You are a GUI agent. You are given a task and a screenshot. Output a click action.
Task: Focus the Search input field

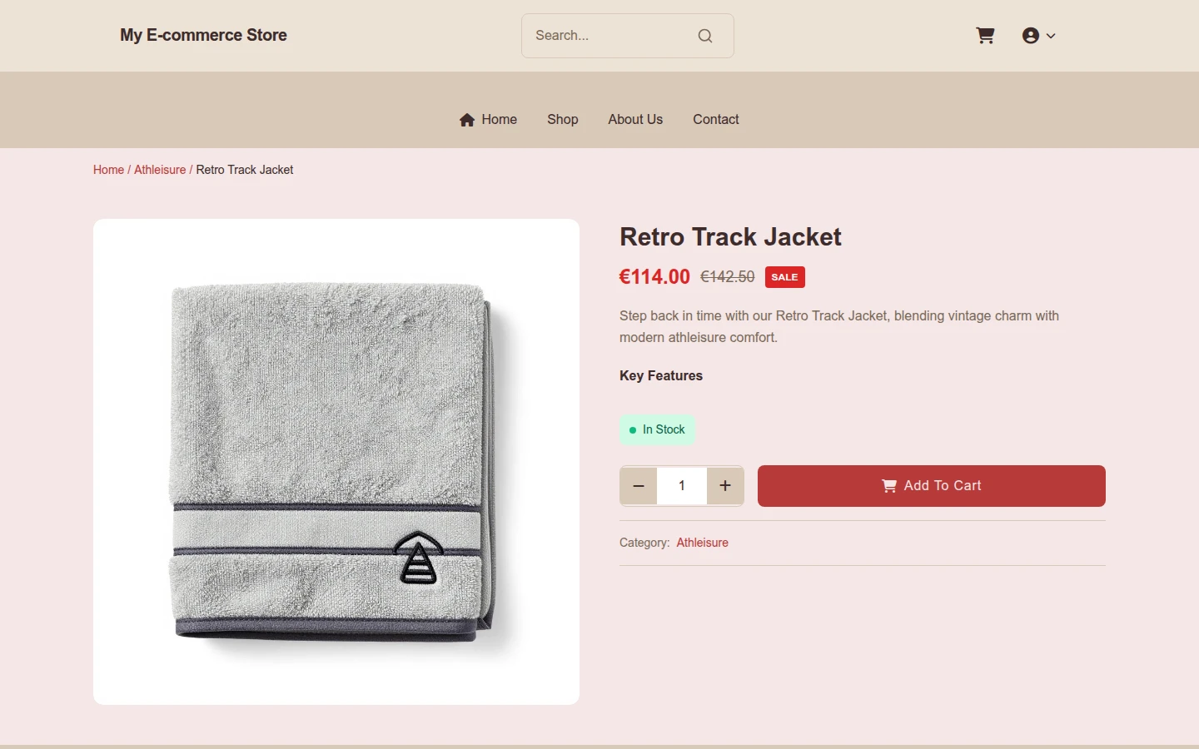[627, 36]
